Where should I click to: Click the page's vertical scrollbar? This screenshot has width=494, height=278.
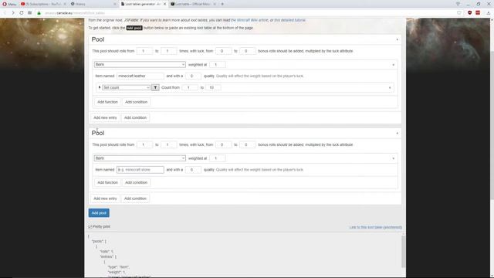tap(492, 124)
